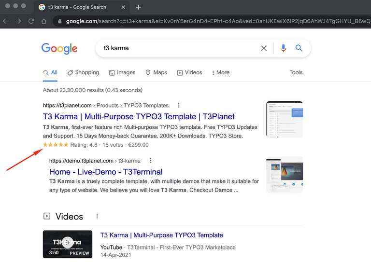Open the Maps results tab

tap(156, 72)
